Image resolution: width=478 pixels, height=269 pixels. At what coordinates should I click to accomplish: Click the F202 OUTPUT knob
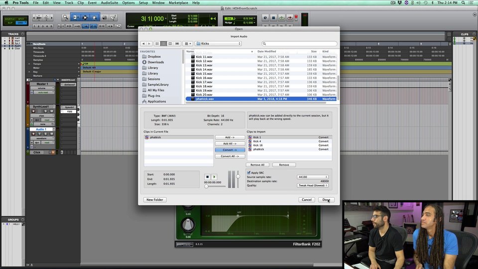point(188,225)
